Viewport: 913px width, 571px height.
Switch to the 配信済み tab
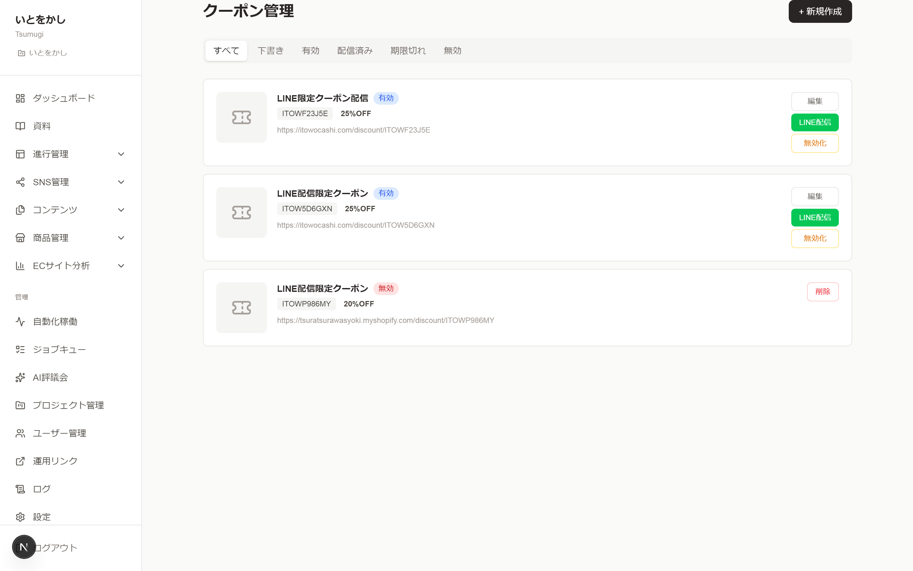(355, 51)
